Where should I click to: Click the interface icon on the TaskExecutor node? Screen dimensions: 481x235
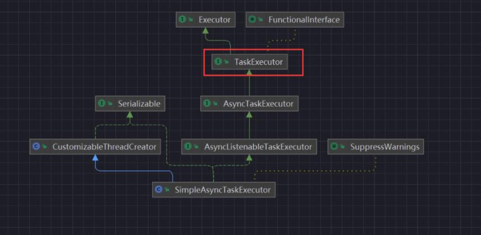click(218, 62)
